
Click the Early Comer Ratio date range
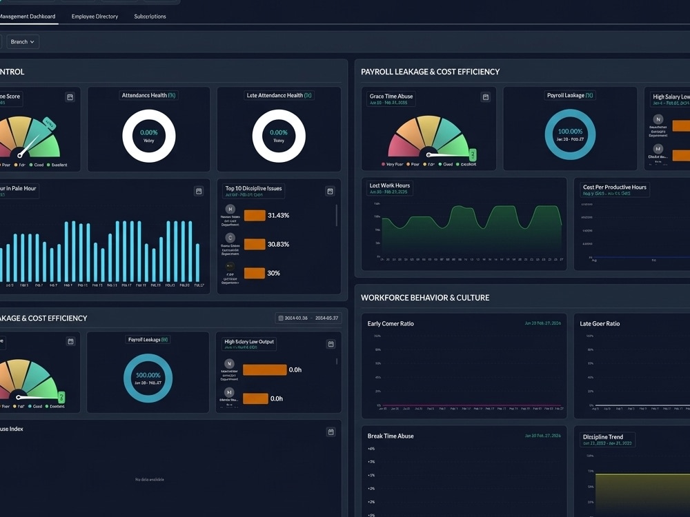pyautogui.click(x=542, y=323)
